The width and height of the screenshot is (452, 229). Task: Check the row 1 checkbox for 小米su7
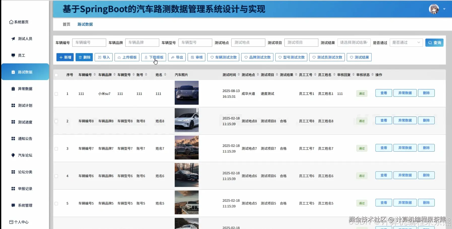tap(56, 94)
